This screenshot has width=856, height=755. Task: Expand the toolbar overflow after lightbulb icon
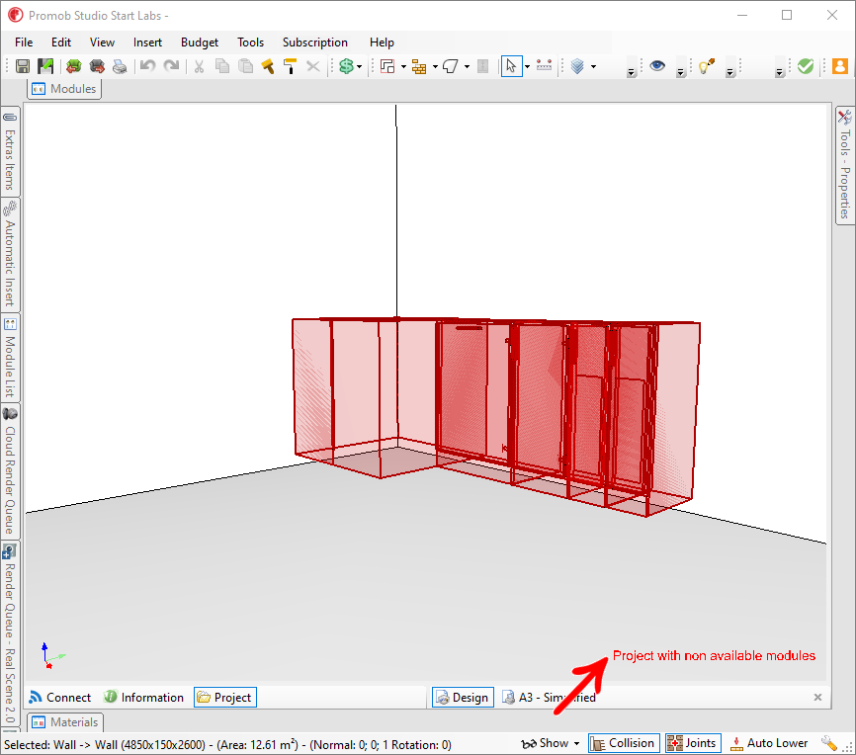[729, 71]
